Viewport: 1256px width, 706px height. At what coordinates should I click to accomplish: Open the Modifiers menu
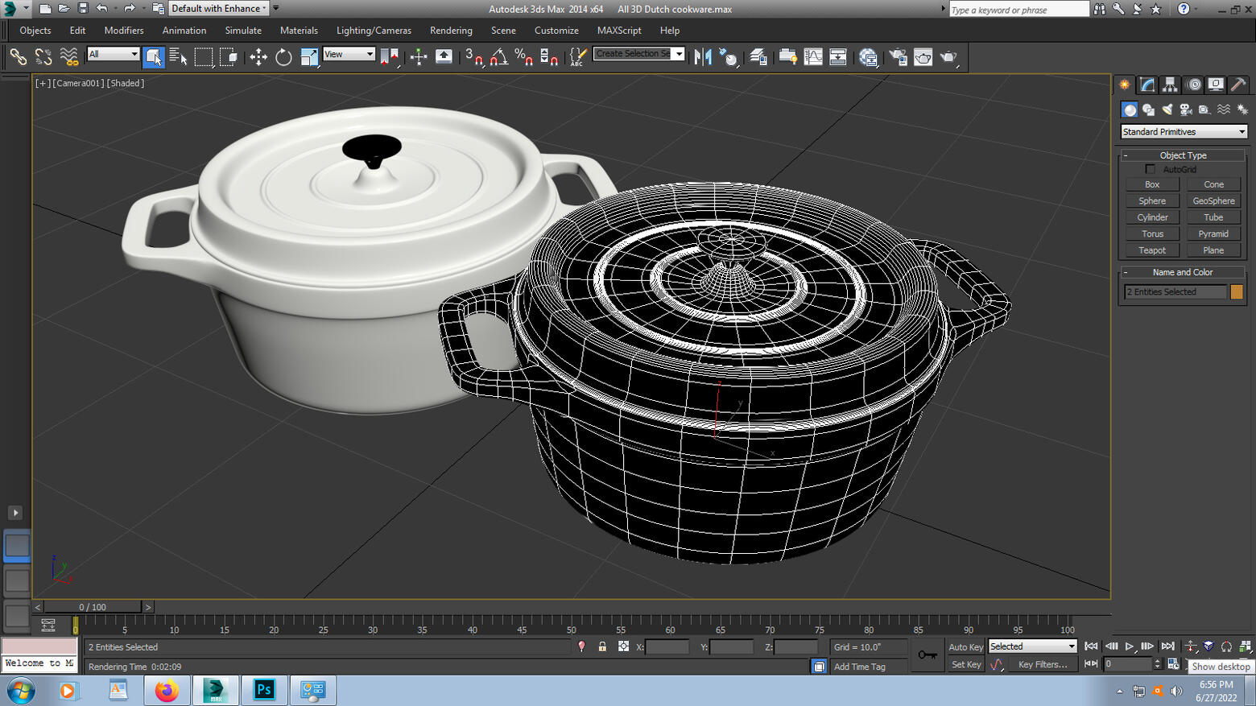click(x=124, y=31)
